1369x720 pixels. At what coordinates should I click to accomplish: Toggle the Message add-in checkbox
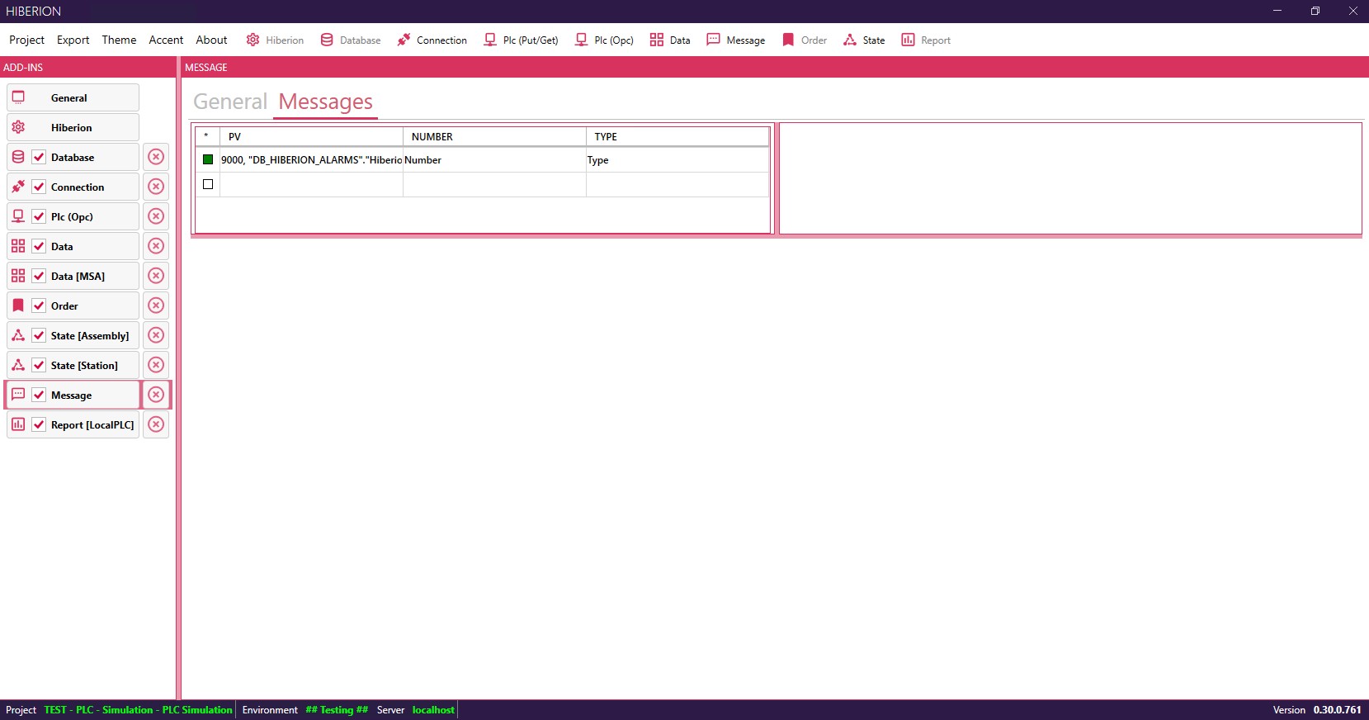[39, 395]
